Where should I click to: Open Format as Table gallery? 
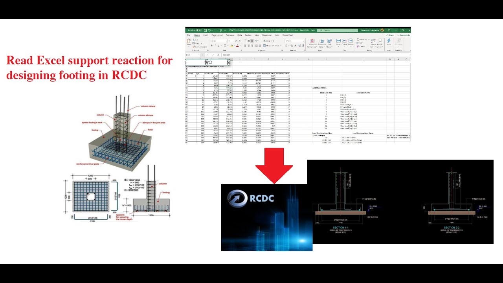pyautogui.click(x=322, y=43)
